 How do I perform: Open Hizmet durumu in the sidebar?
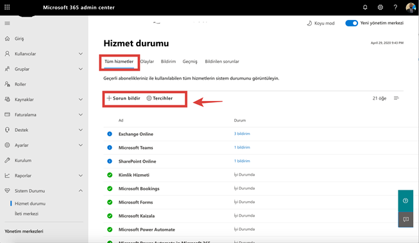(30, 204)
